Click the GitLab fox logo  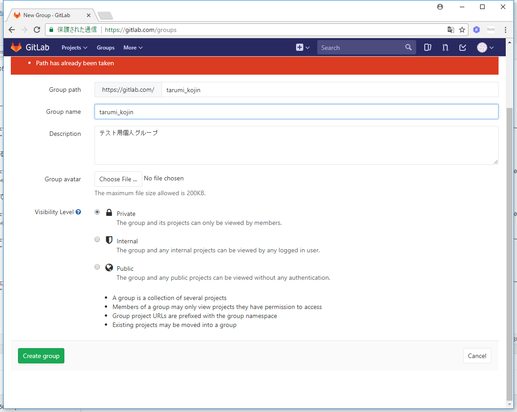click(16, 47)
